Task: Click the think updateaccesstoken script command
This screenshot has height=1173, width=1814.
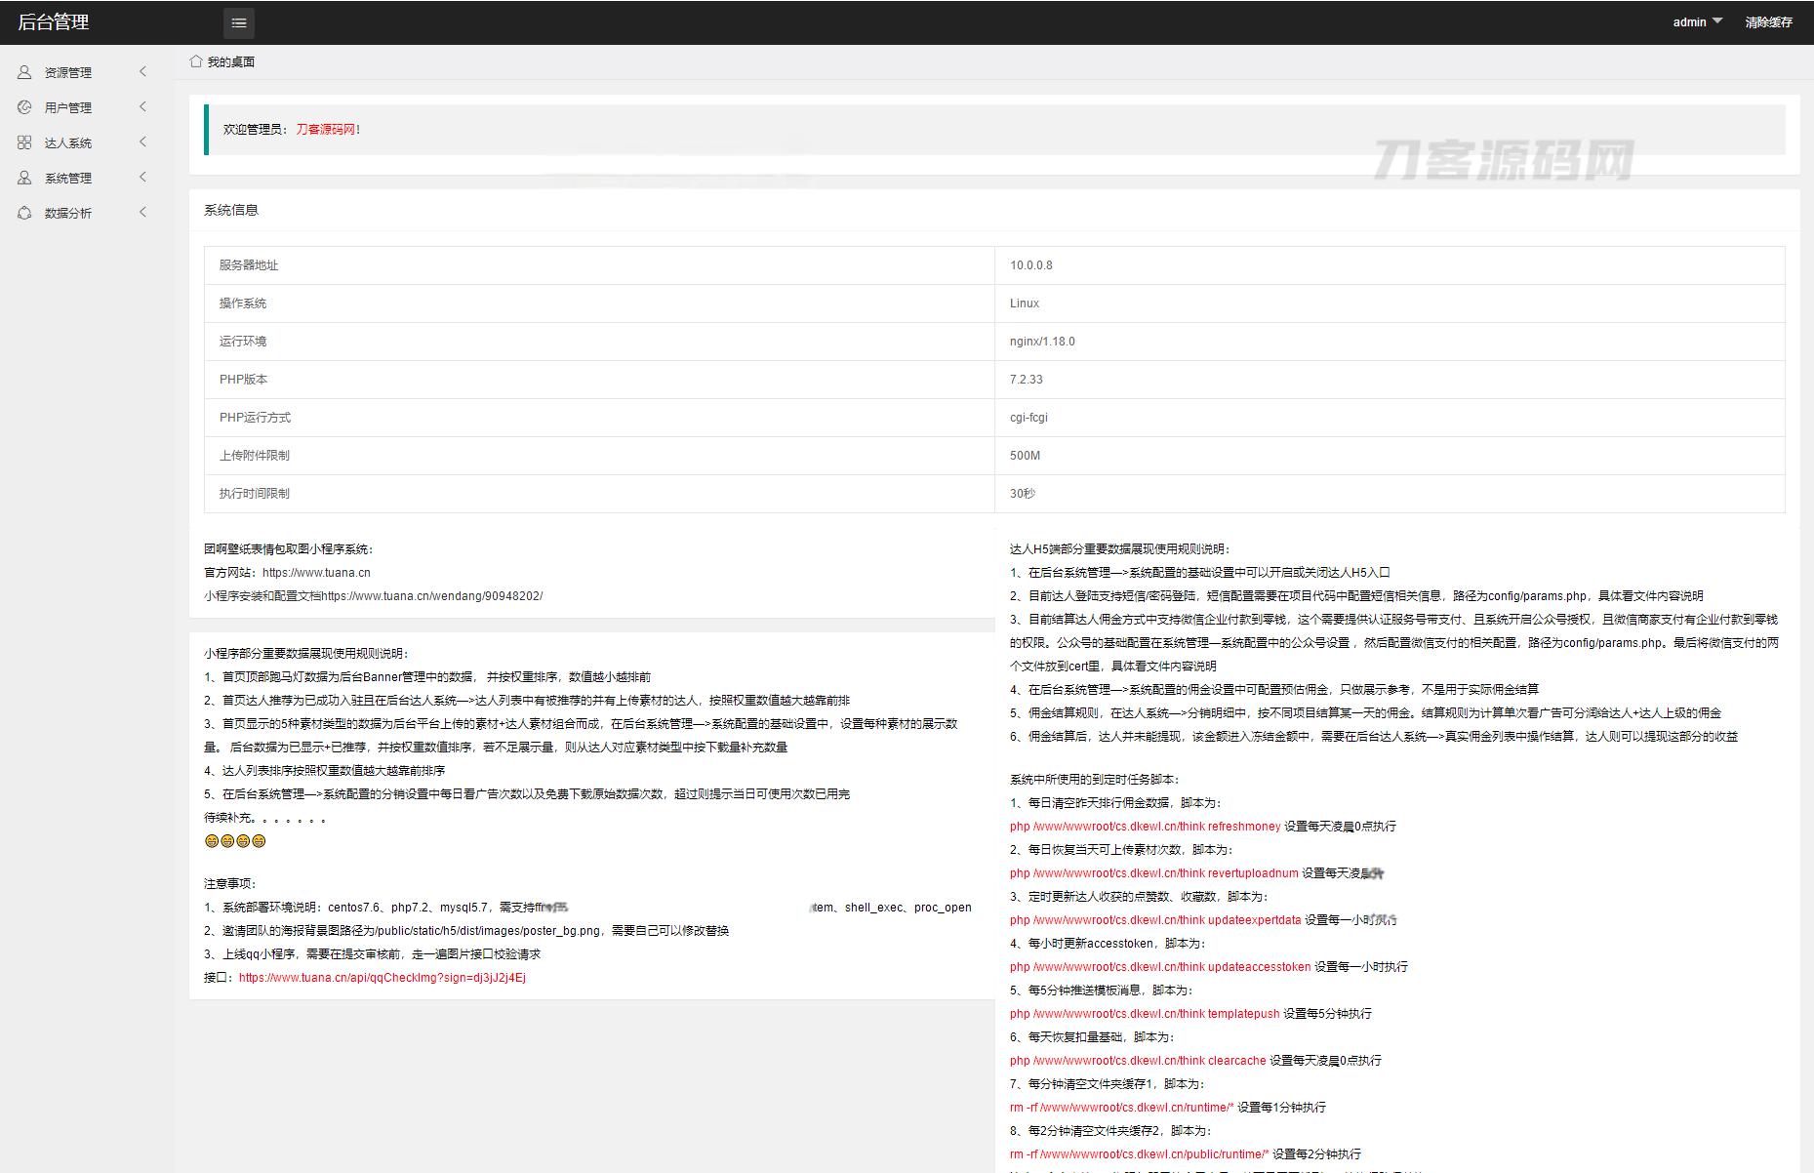Action: pos(1160,967)
